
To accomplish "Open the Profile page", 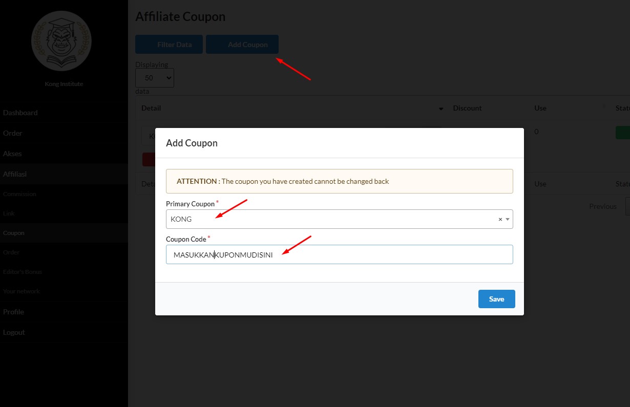I will tap(14, 312).
